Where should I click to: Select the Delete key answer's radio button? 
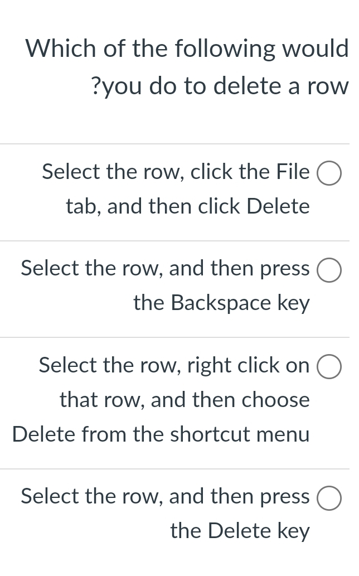pos(329,497)
